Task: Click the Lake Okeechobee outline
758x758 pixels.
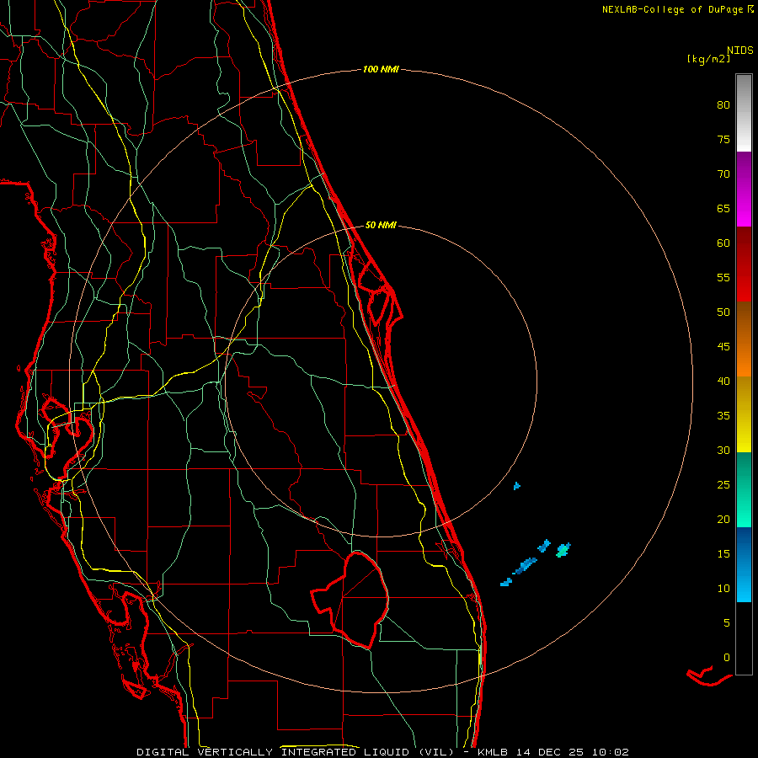Action: tap(350, 600)
